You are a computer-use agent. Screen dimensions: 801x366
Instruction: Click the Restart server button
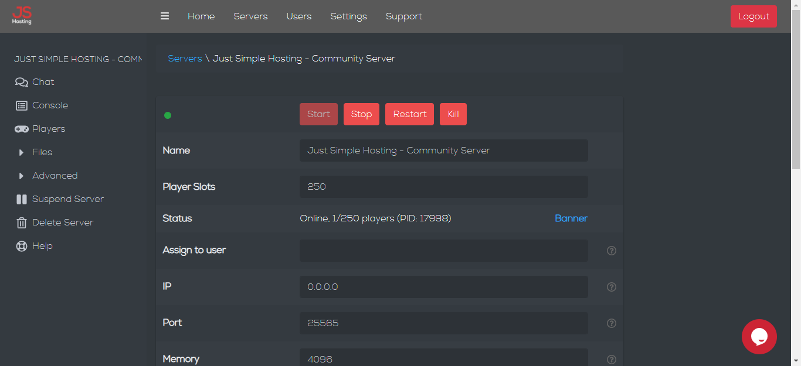point(409,114)
